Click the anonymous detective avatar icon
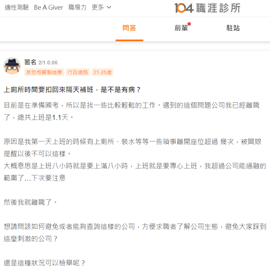Screen dimensions: 270x270 (12, 66)
